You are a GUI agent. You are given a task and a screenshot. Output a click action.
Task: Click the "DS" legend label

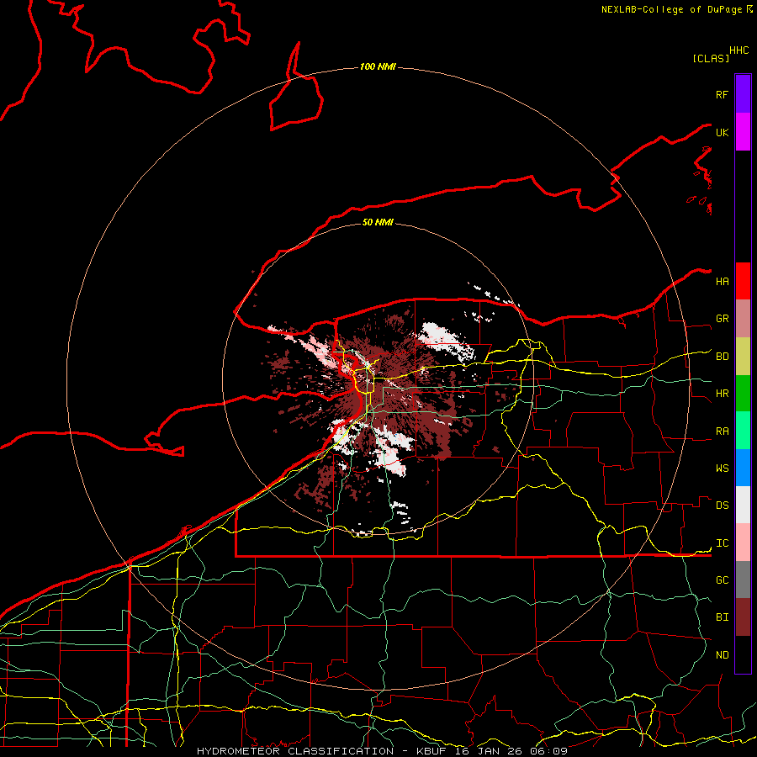pos(722,506)
